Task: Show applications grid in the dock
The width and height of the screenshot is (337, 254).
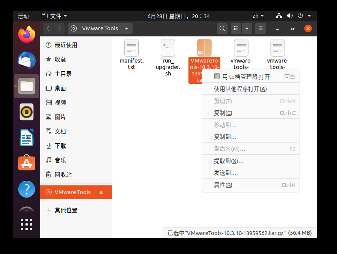Action: coord(27,224)
